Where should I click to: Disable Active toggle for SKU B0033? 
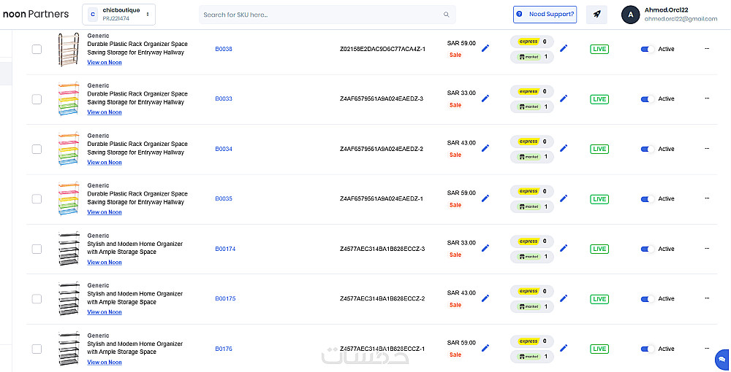646,99
